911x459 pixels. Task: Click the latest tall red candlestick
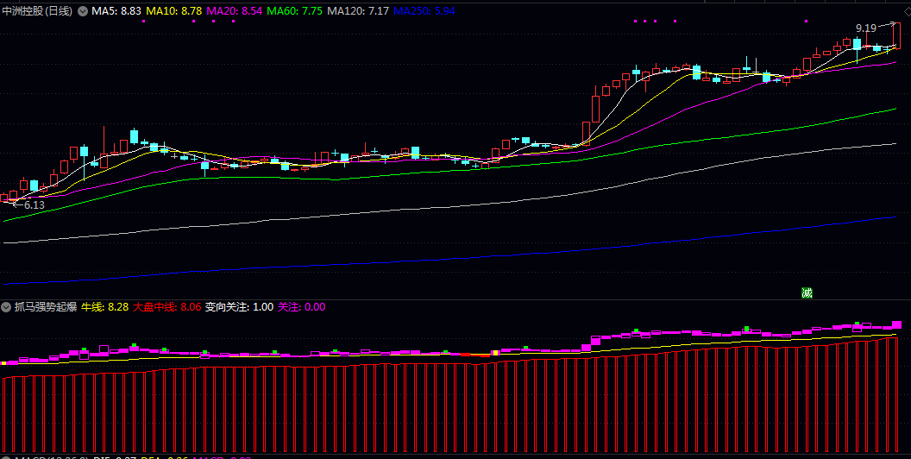896,35
